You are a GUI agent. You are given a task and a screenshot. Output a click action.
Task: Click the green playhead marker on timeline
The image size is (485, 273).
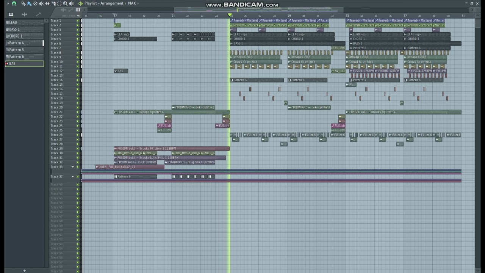pyautogui.click(x=230, y=15)
